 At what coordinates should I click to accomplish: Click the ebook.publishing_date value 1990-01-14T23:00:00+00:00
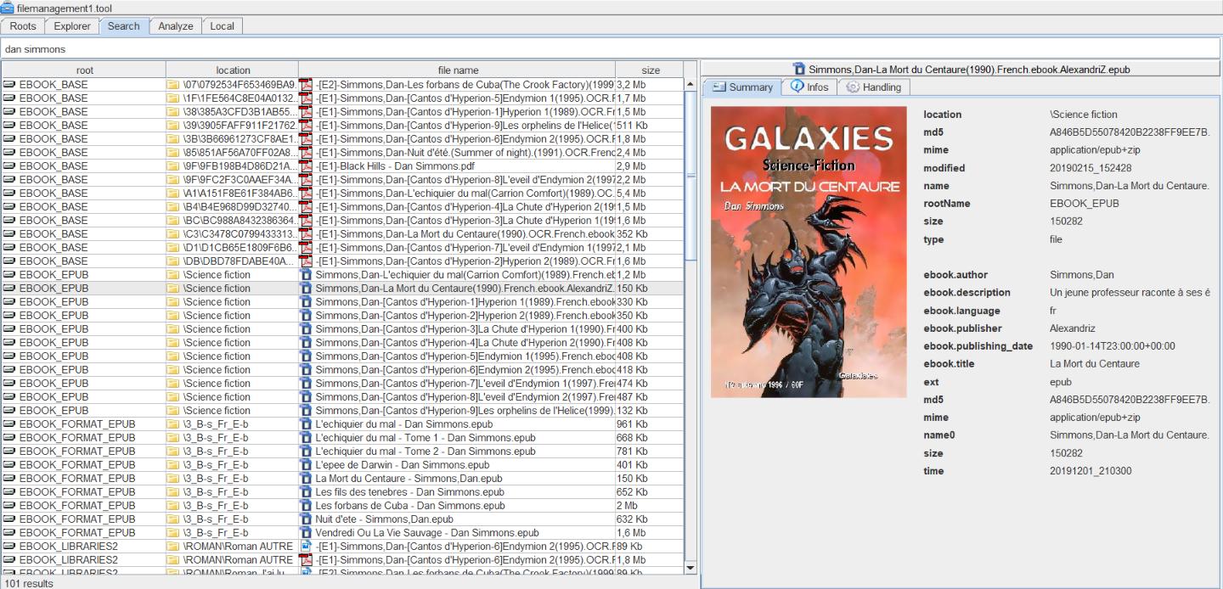coord(1113,346)
